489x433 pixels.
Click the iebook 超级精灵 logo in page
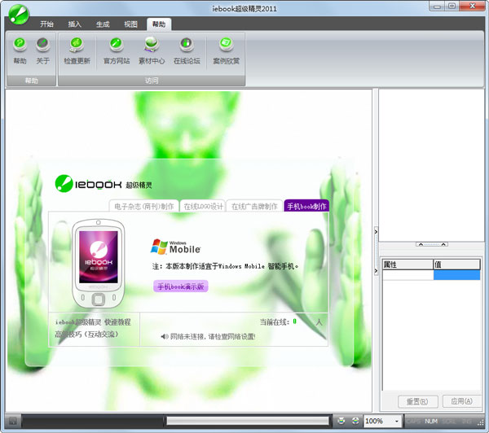104,184
